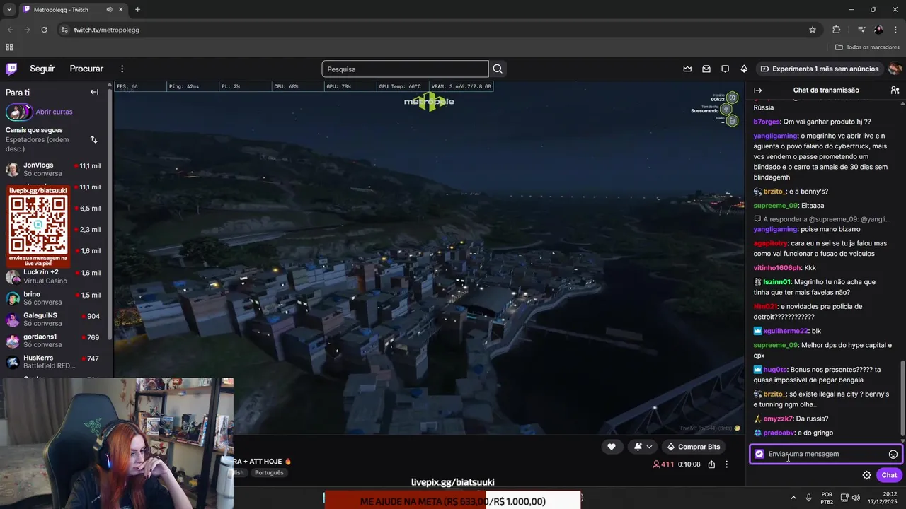The width and height of the screenshot is (906, 509).
Task: Open the POR PTB2 language switcher
Action: (827, 498)
